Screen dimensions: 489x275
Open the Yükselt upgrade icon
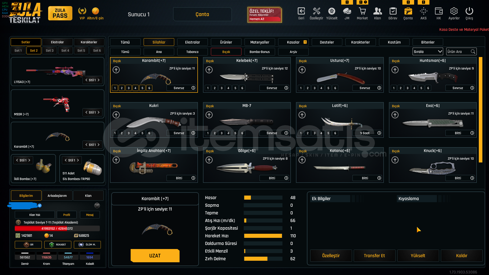tap(332, 11)
